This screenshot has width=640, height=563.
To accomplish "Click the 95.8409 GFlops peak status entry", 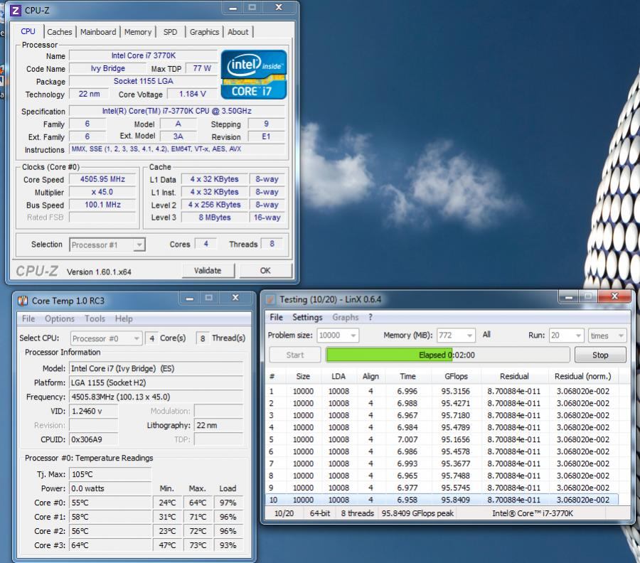I will click(417, 513).
